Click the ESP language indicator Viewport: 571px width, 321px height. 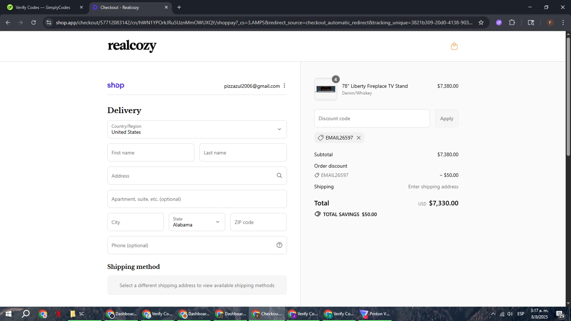click(x=521, y=314)
